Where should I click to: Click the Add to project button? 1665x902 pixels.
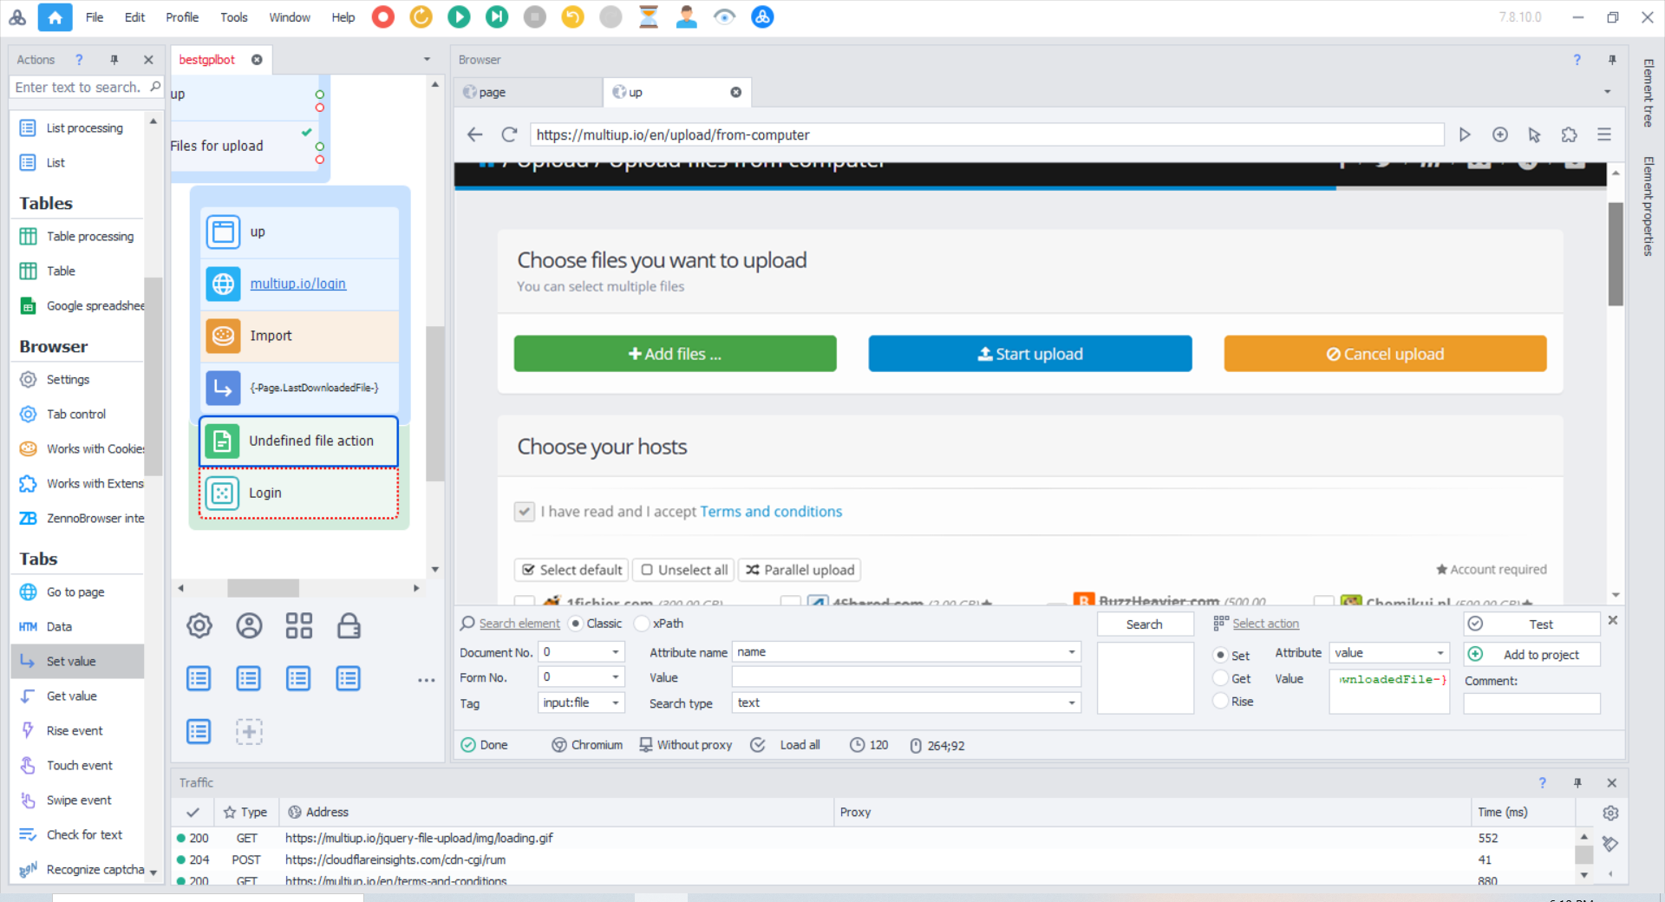(1531, 655)
